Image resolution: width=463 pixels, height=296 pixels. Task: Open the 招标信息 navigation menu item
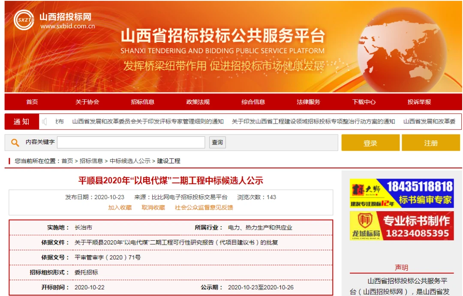(x=143, y=102)
